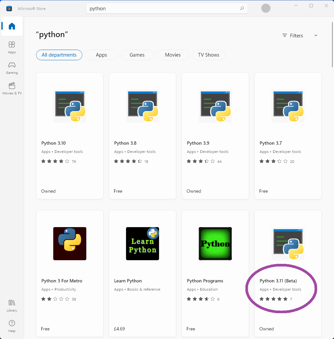This screenshot has width=334, height=339.
Task: Toggle the Games department filter
Action: 137,55
